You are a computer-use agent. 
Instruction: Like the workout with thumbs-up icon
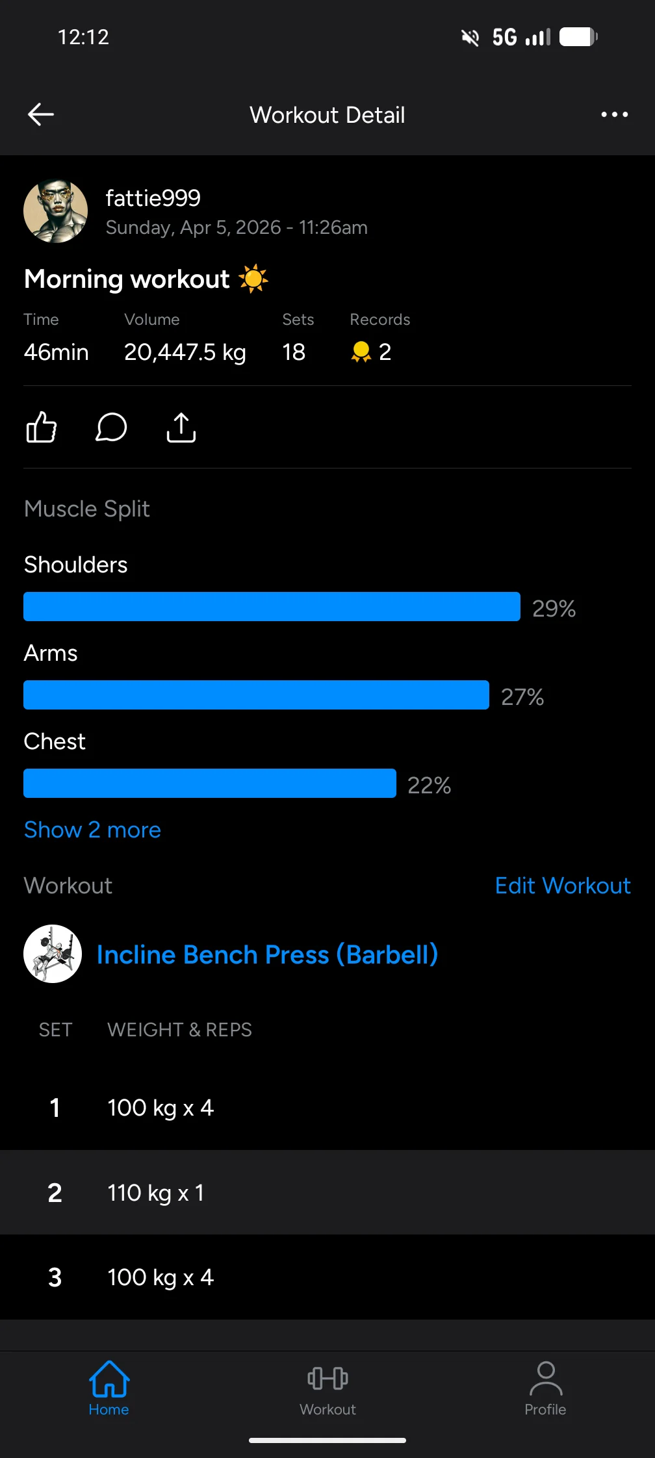42,428
